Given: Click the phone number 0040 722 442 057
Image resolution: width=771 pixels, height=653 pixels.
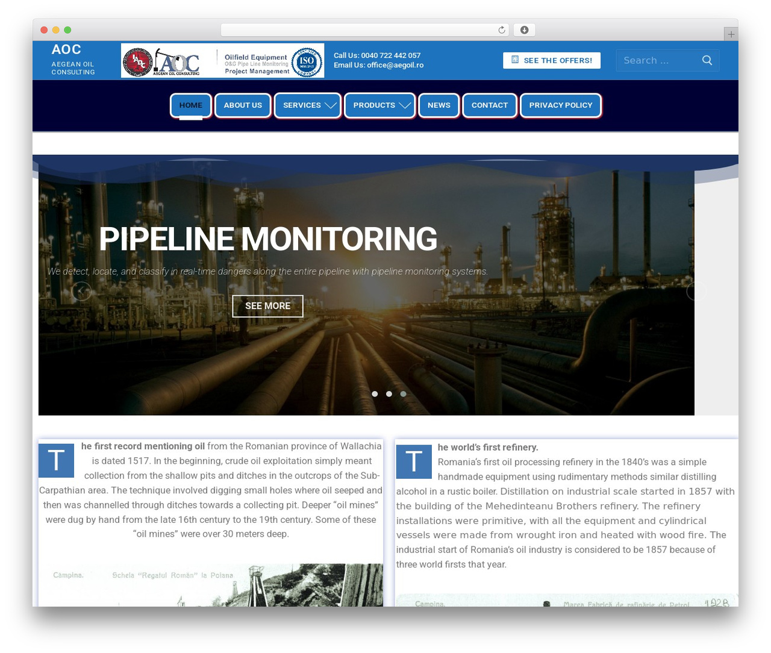Looking at the screenshot, I should pyautogui.click(x=391, y=55).
